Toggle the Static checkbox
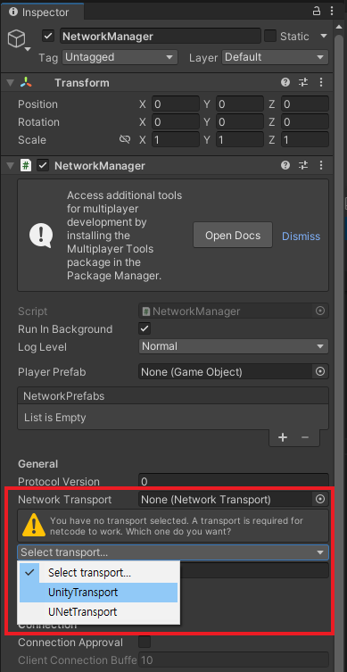The image size is (347, 672). [270, 36]
